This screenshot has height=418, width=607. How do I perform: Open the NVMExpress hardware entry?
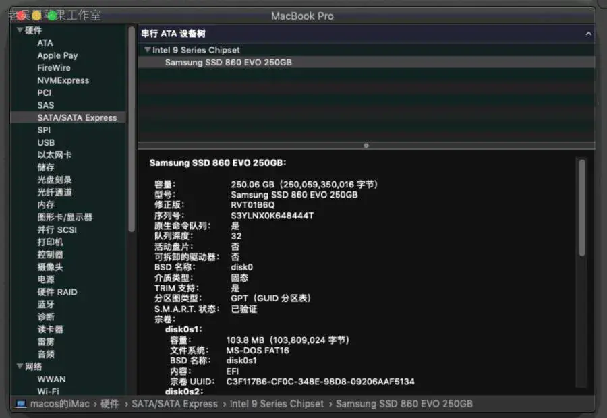coord(63,80)
